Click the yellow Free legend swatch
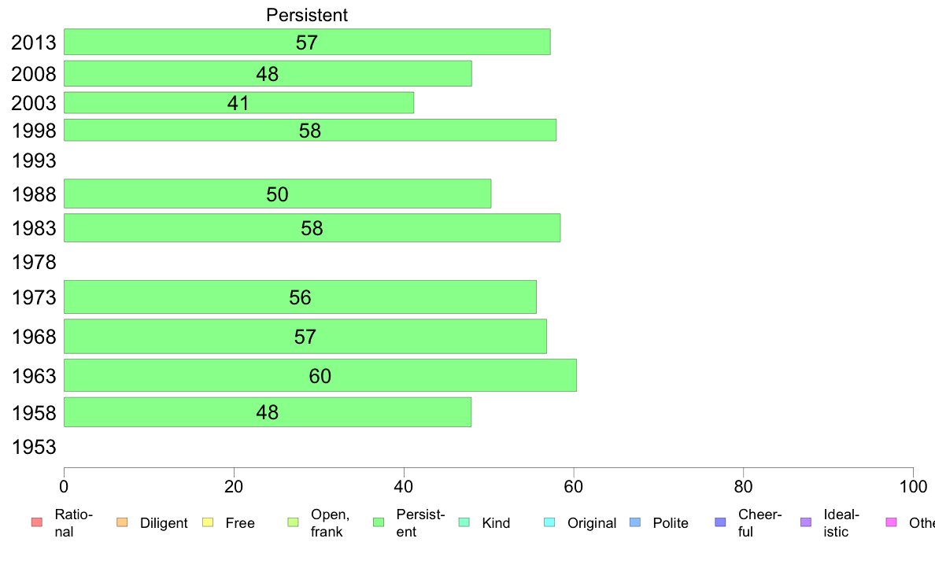Screen dimensions: 935x579 click(x=208, y=522)
